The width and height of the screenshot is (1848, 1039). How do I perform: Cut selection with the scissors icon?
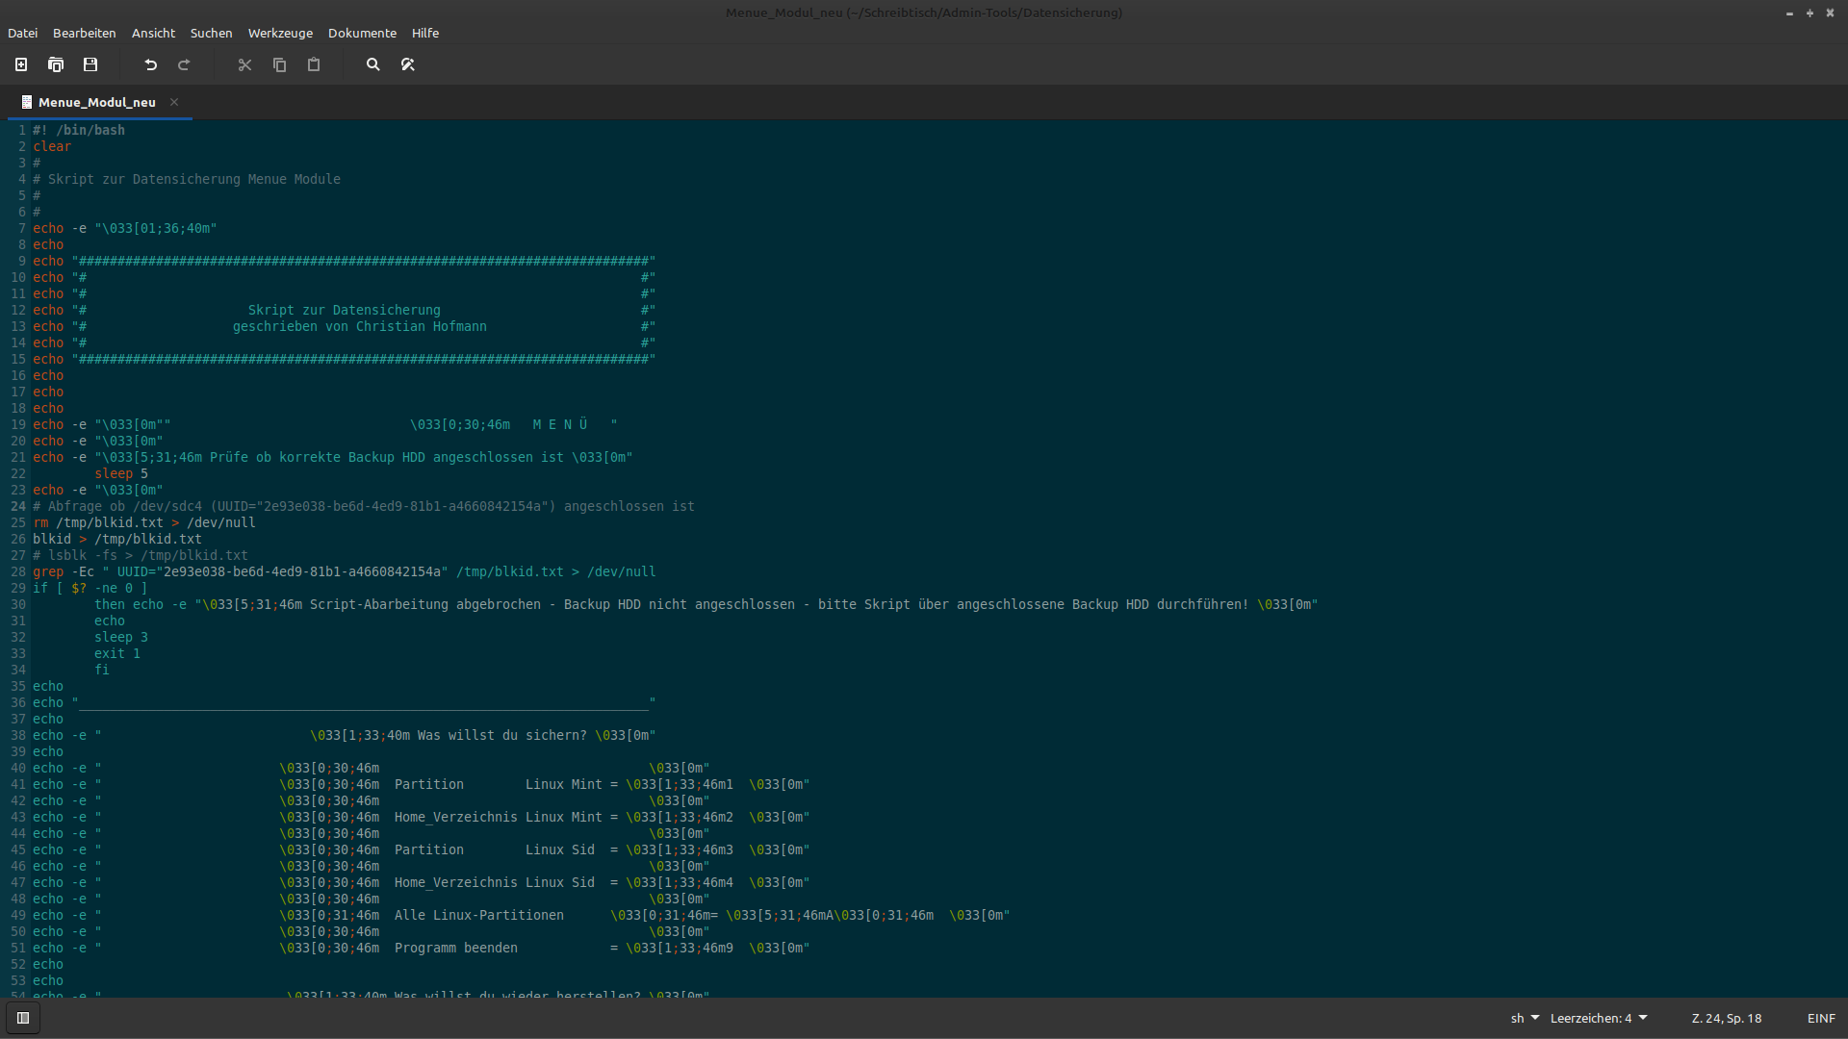pos(244,64)
